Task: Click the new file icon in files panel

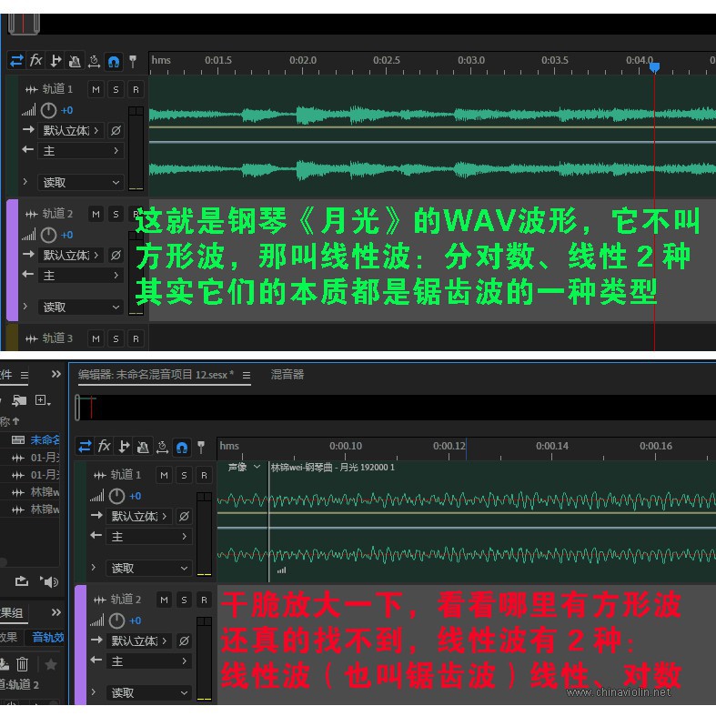Action: 42,400
